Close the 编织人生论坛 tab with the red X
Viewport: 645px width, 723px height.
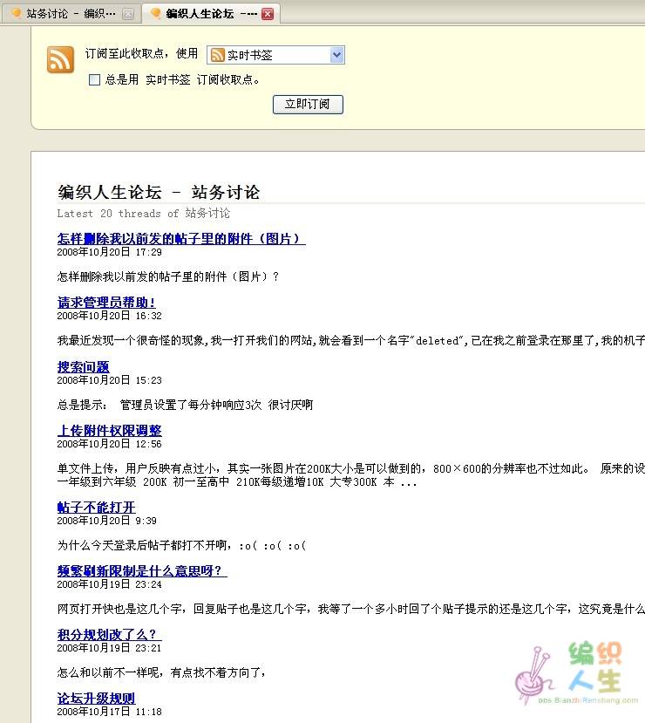(x=268, y=14)
